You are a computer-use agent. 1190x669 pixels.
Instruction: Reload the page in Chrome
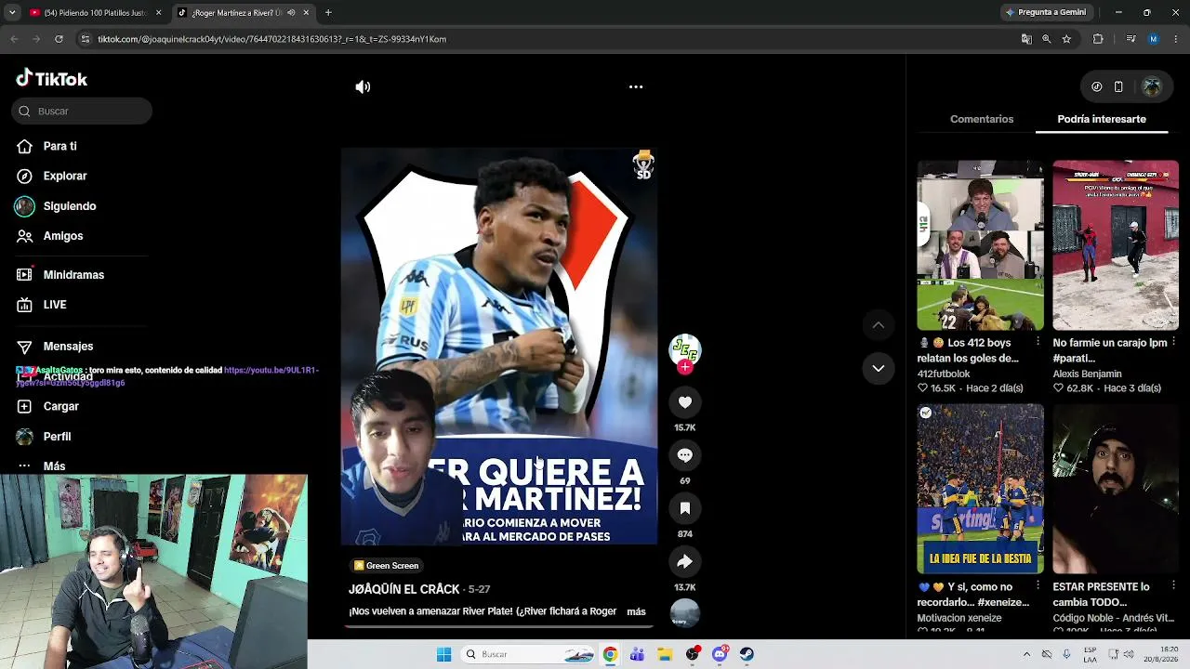click(59, 39)
